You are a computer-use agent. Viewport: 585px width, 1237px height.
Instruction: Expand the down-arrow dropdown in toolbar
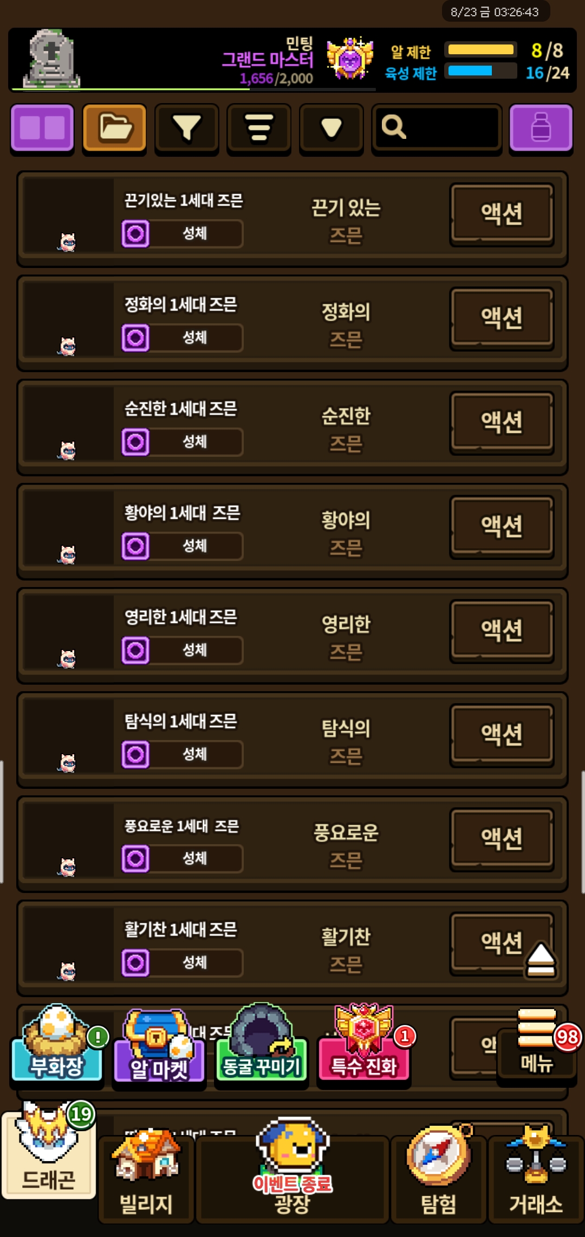point(331,129)
